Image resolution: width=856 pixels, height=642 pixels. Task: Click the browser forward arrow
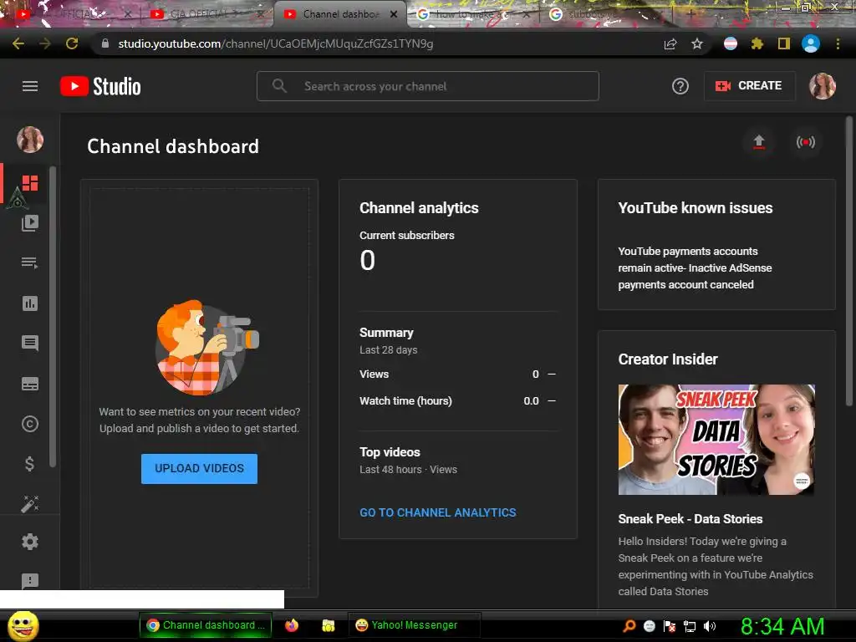[x=45, y=43]
